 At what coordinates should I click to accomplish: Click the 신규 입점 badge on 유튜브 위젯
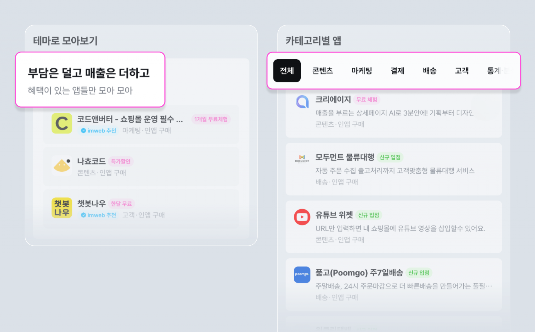click(368, 215)
